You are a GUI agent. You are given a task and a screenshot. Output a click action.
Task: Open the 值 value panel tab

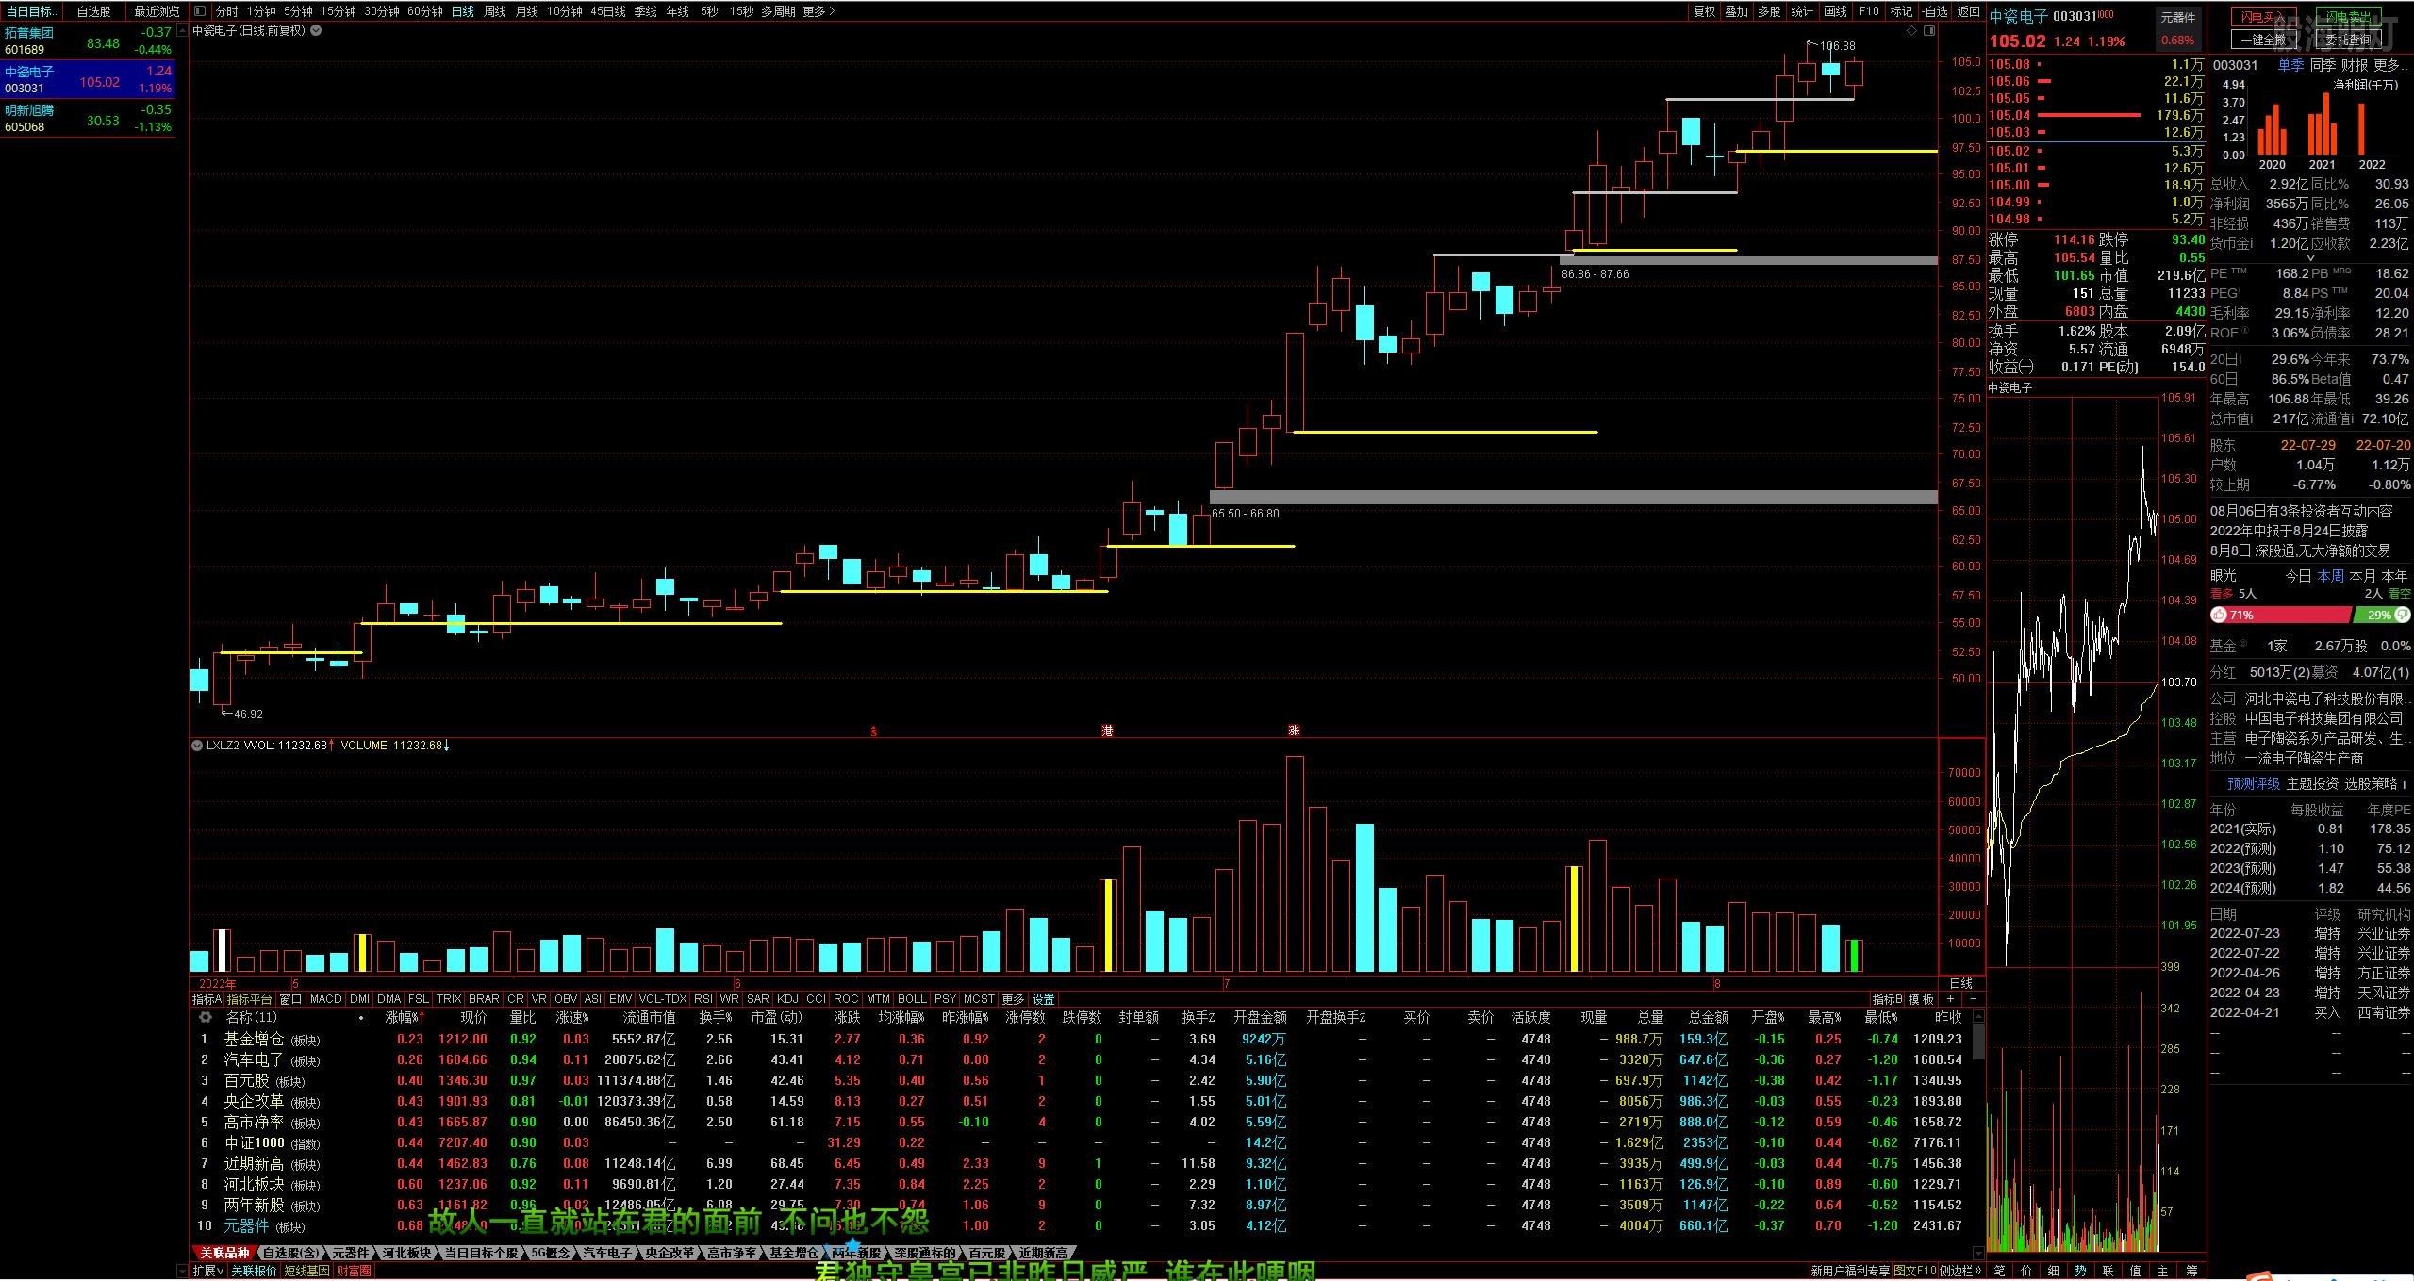[x=2136, y=1271]
